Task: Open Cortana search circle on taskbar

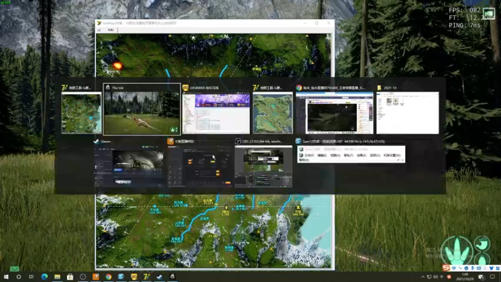Action: (x=19, y=277)
